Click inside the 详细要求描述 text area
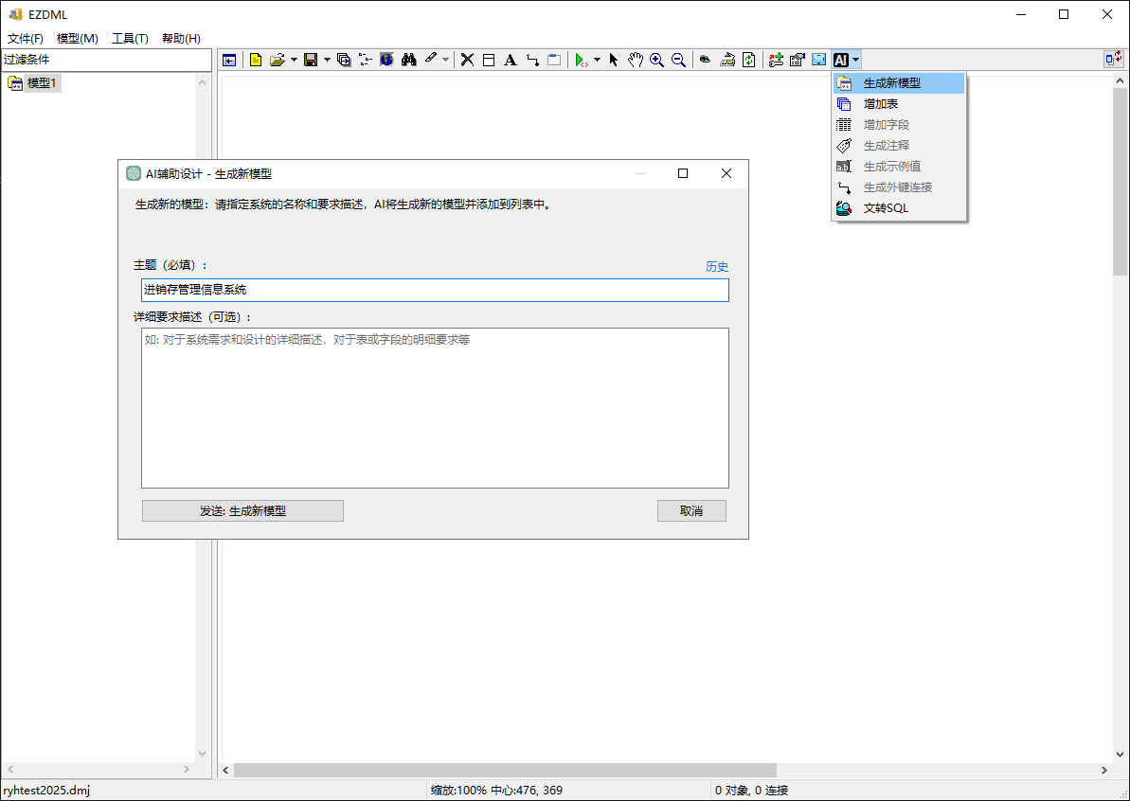1130x801 pixels. pos(435,408)
